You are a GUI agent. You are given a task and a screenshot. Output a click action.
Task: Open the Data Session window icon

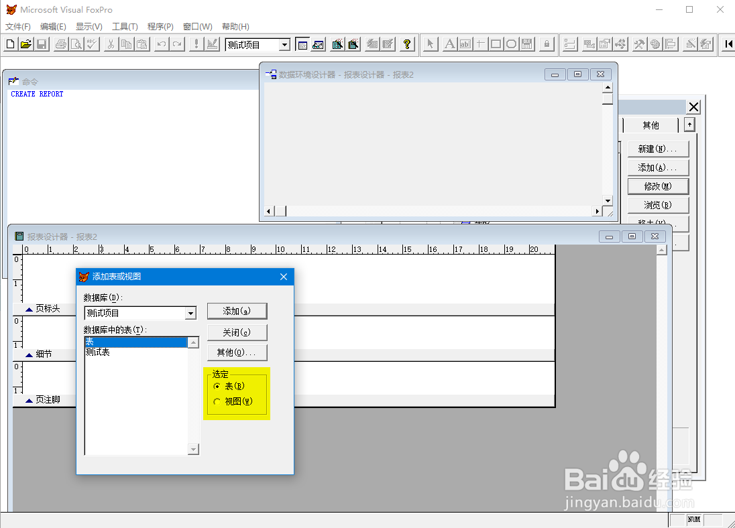[x=319, y=44]
